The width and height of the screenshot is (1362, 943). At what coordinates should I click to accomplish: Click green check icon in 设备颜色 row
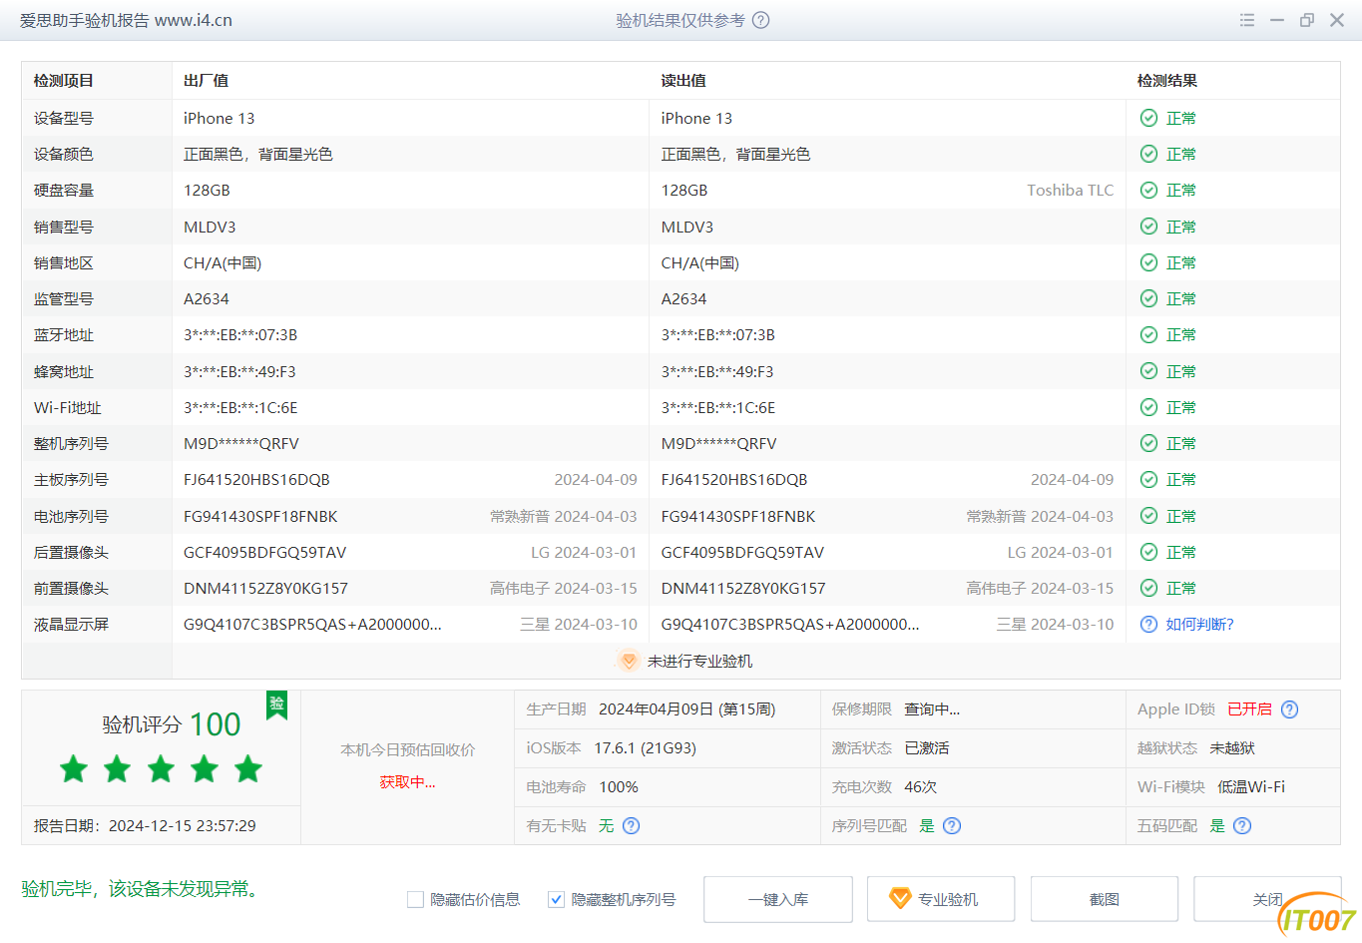[x=1148, y=154]
